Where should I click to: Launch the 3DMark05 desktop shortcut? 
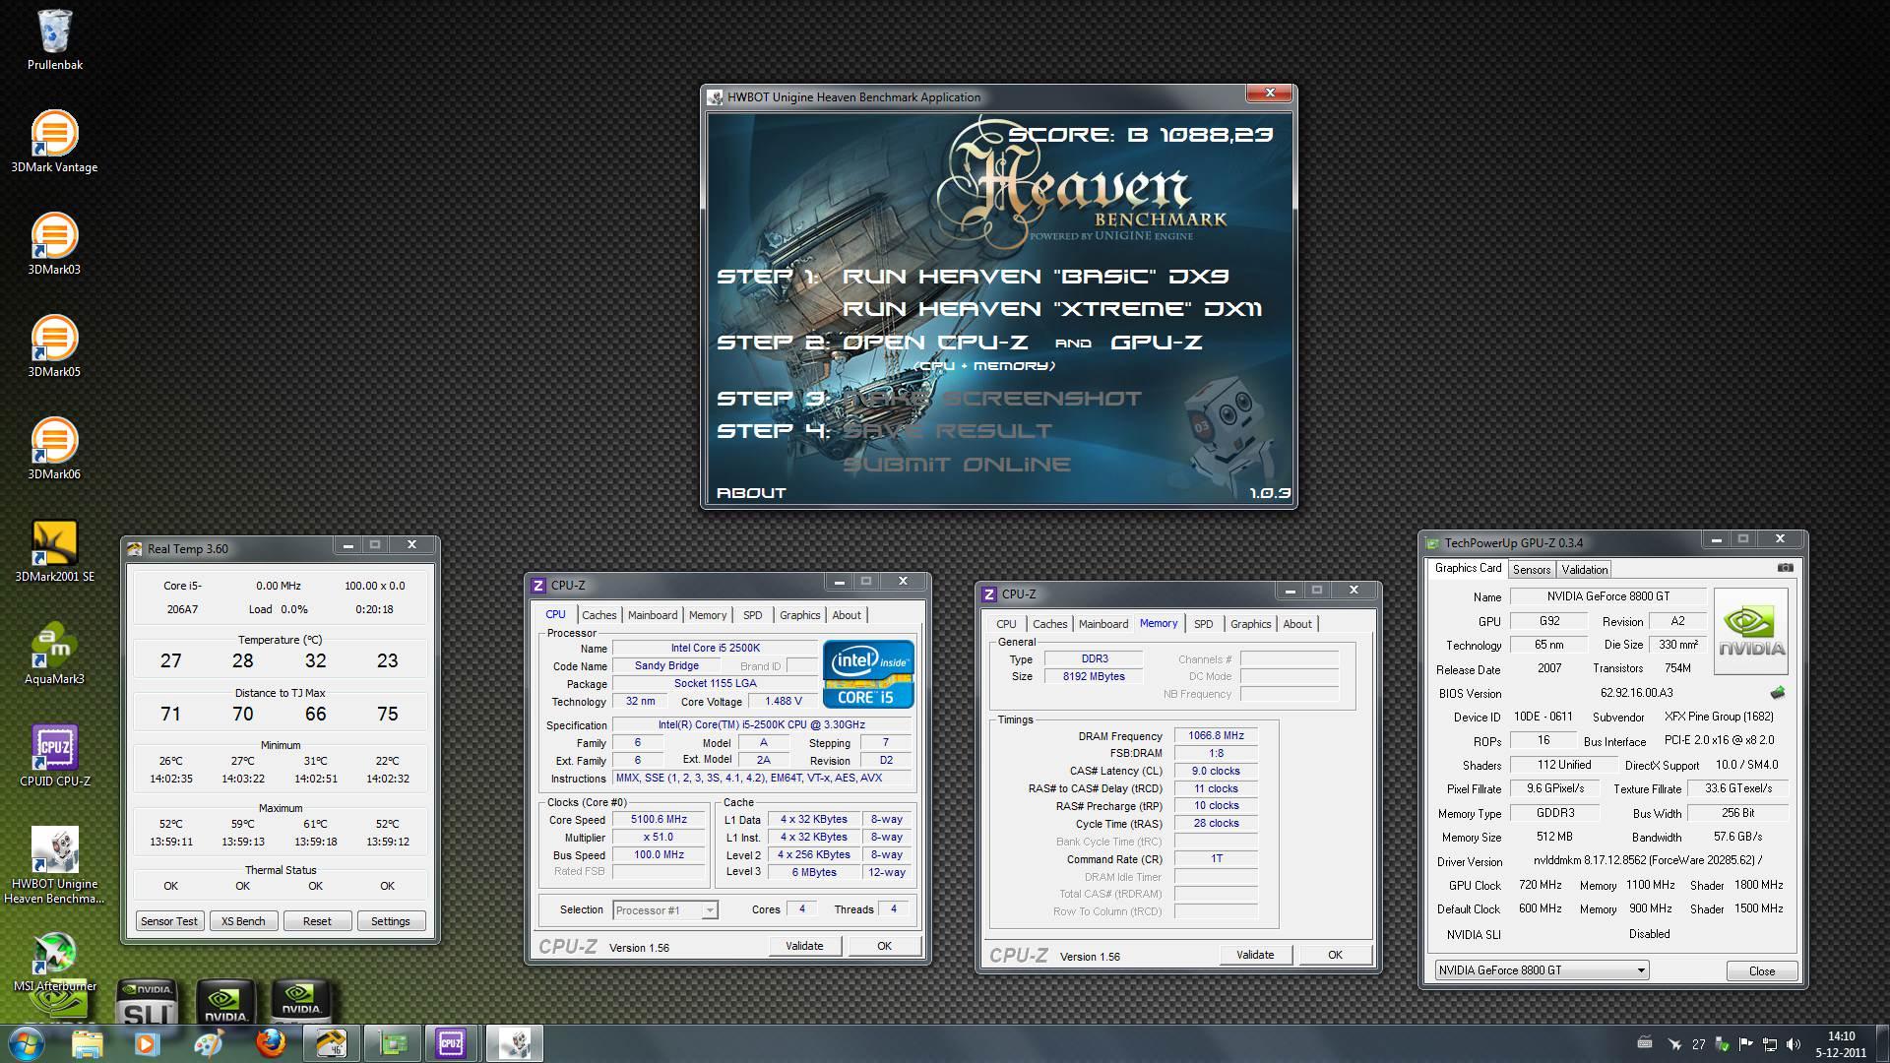tap(54, 346)
